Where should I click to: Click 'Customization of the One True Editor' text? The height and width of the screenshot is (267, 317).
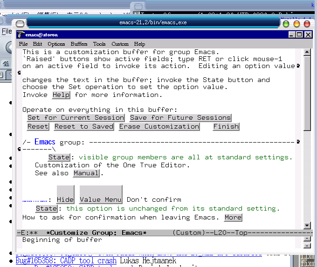[x=112, y=165]
